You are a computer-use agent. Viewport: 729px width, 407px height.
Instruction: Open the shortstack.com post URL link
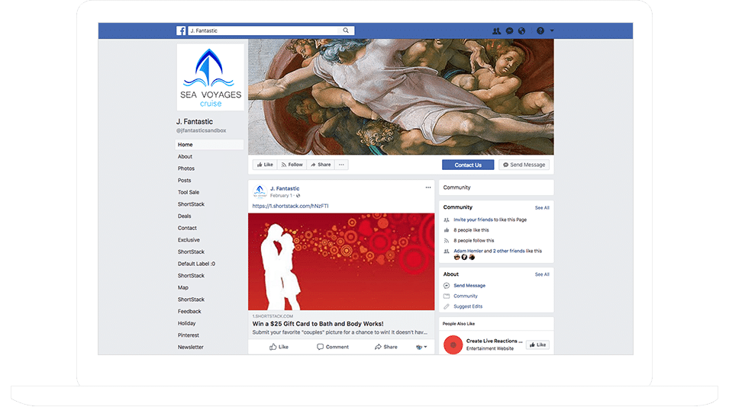click(x=290, y=206)
